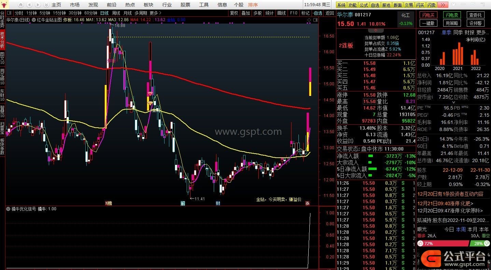Select the 排序 menu item
The width and height of the screenshot is (491, 270).
(x=253, y=5)
